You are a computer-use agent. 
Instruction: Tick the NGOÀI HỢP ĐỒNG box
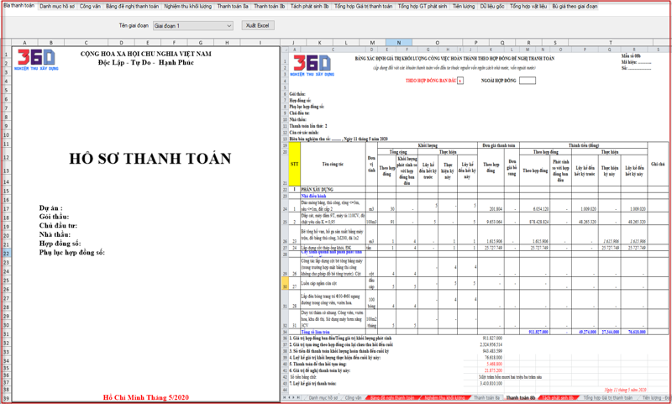[528, 81]
